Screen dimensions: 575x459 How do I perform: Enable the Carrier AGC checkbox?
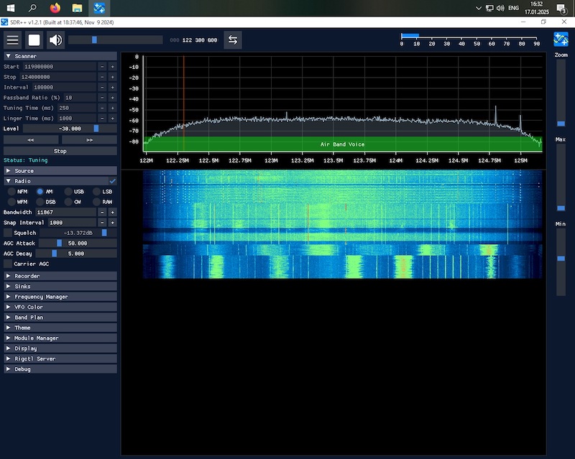point(8,264)
